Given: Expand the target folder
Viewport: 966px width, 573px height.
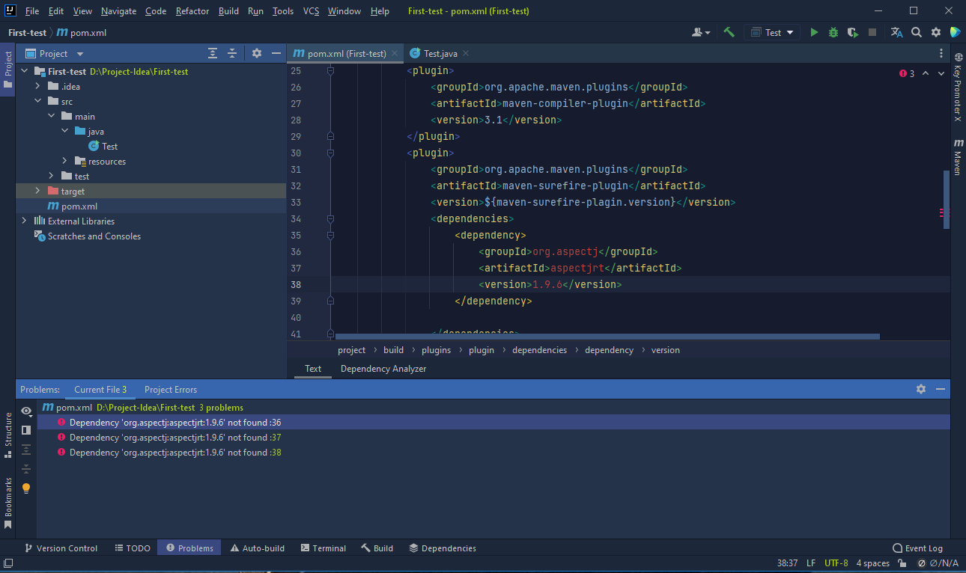Looking at the screenshot, I should tap(38, 191).
